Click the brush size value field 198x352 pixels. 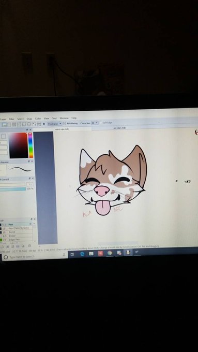pyautogui.click(x=30, y=184)
